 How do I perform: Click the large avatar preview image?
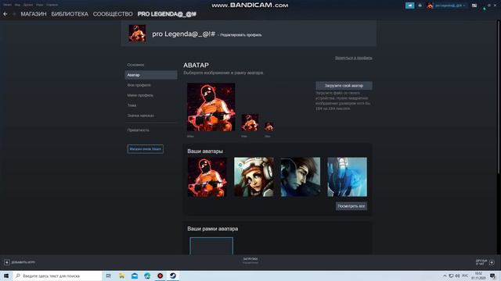[211, 107]
